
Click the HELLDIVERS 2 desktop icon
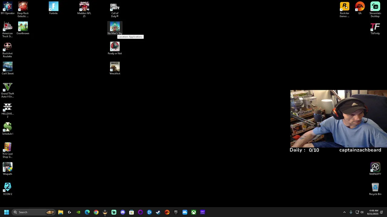click(x=8, y=110)
